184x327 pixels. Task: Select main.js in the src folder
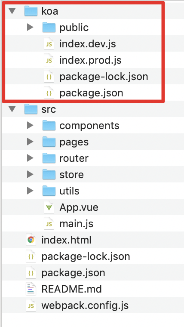[76, 224]
